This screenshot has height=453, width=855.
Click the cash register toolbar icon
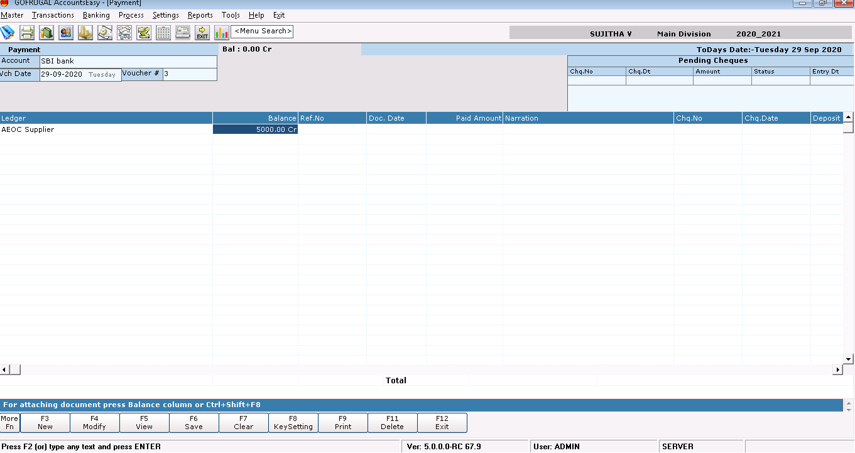pos(183,33)
